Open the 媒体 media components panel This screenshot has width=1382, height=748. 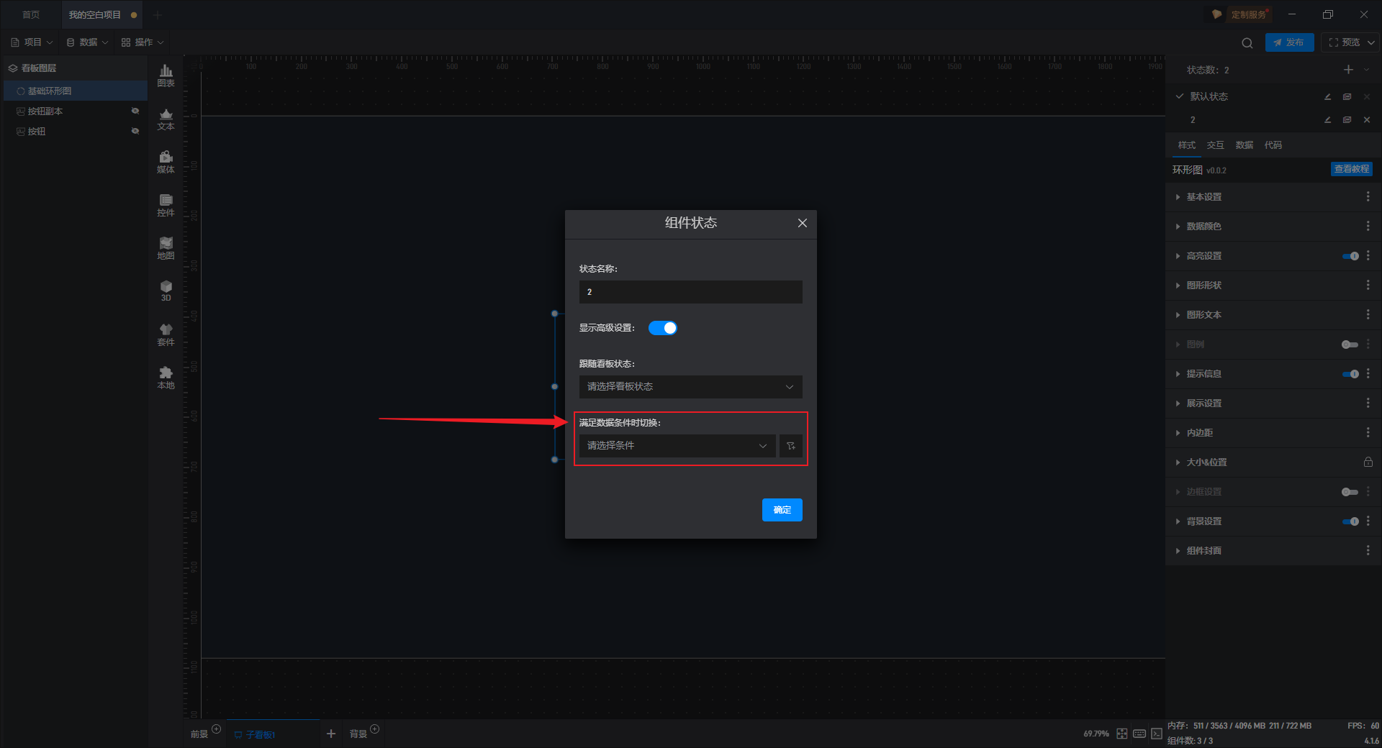(166, 162)
